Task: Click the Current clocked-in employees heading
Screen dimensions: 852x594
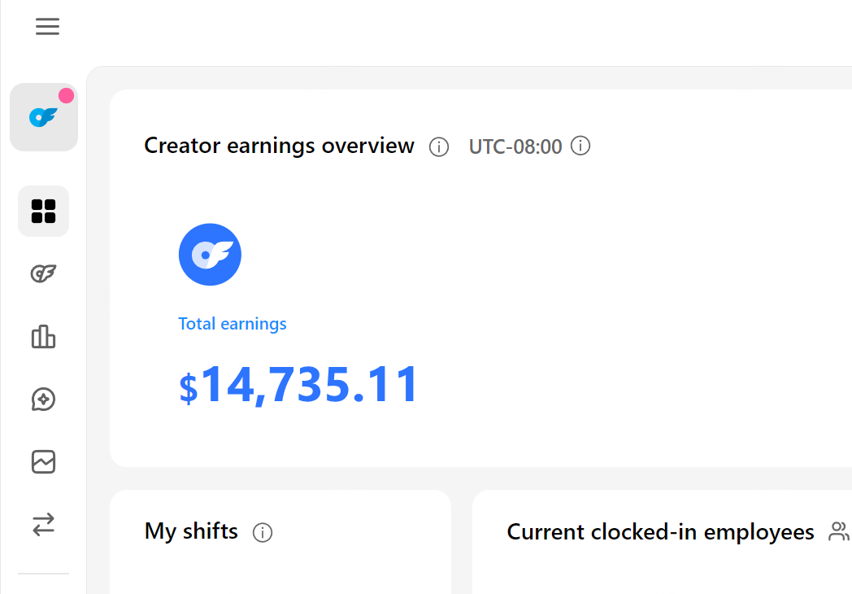Action: click(x=660, y=532)
